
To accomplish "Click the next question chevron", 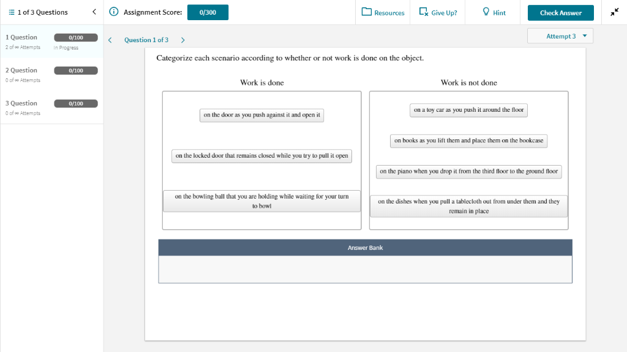I will tap(182, 39).
